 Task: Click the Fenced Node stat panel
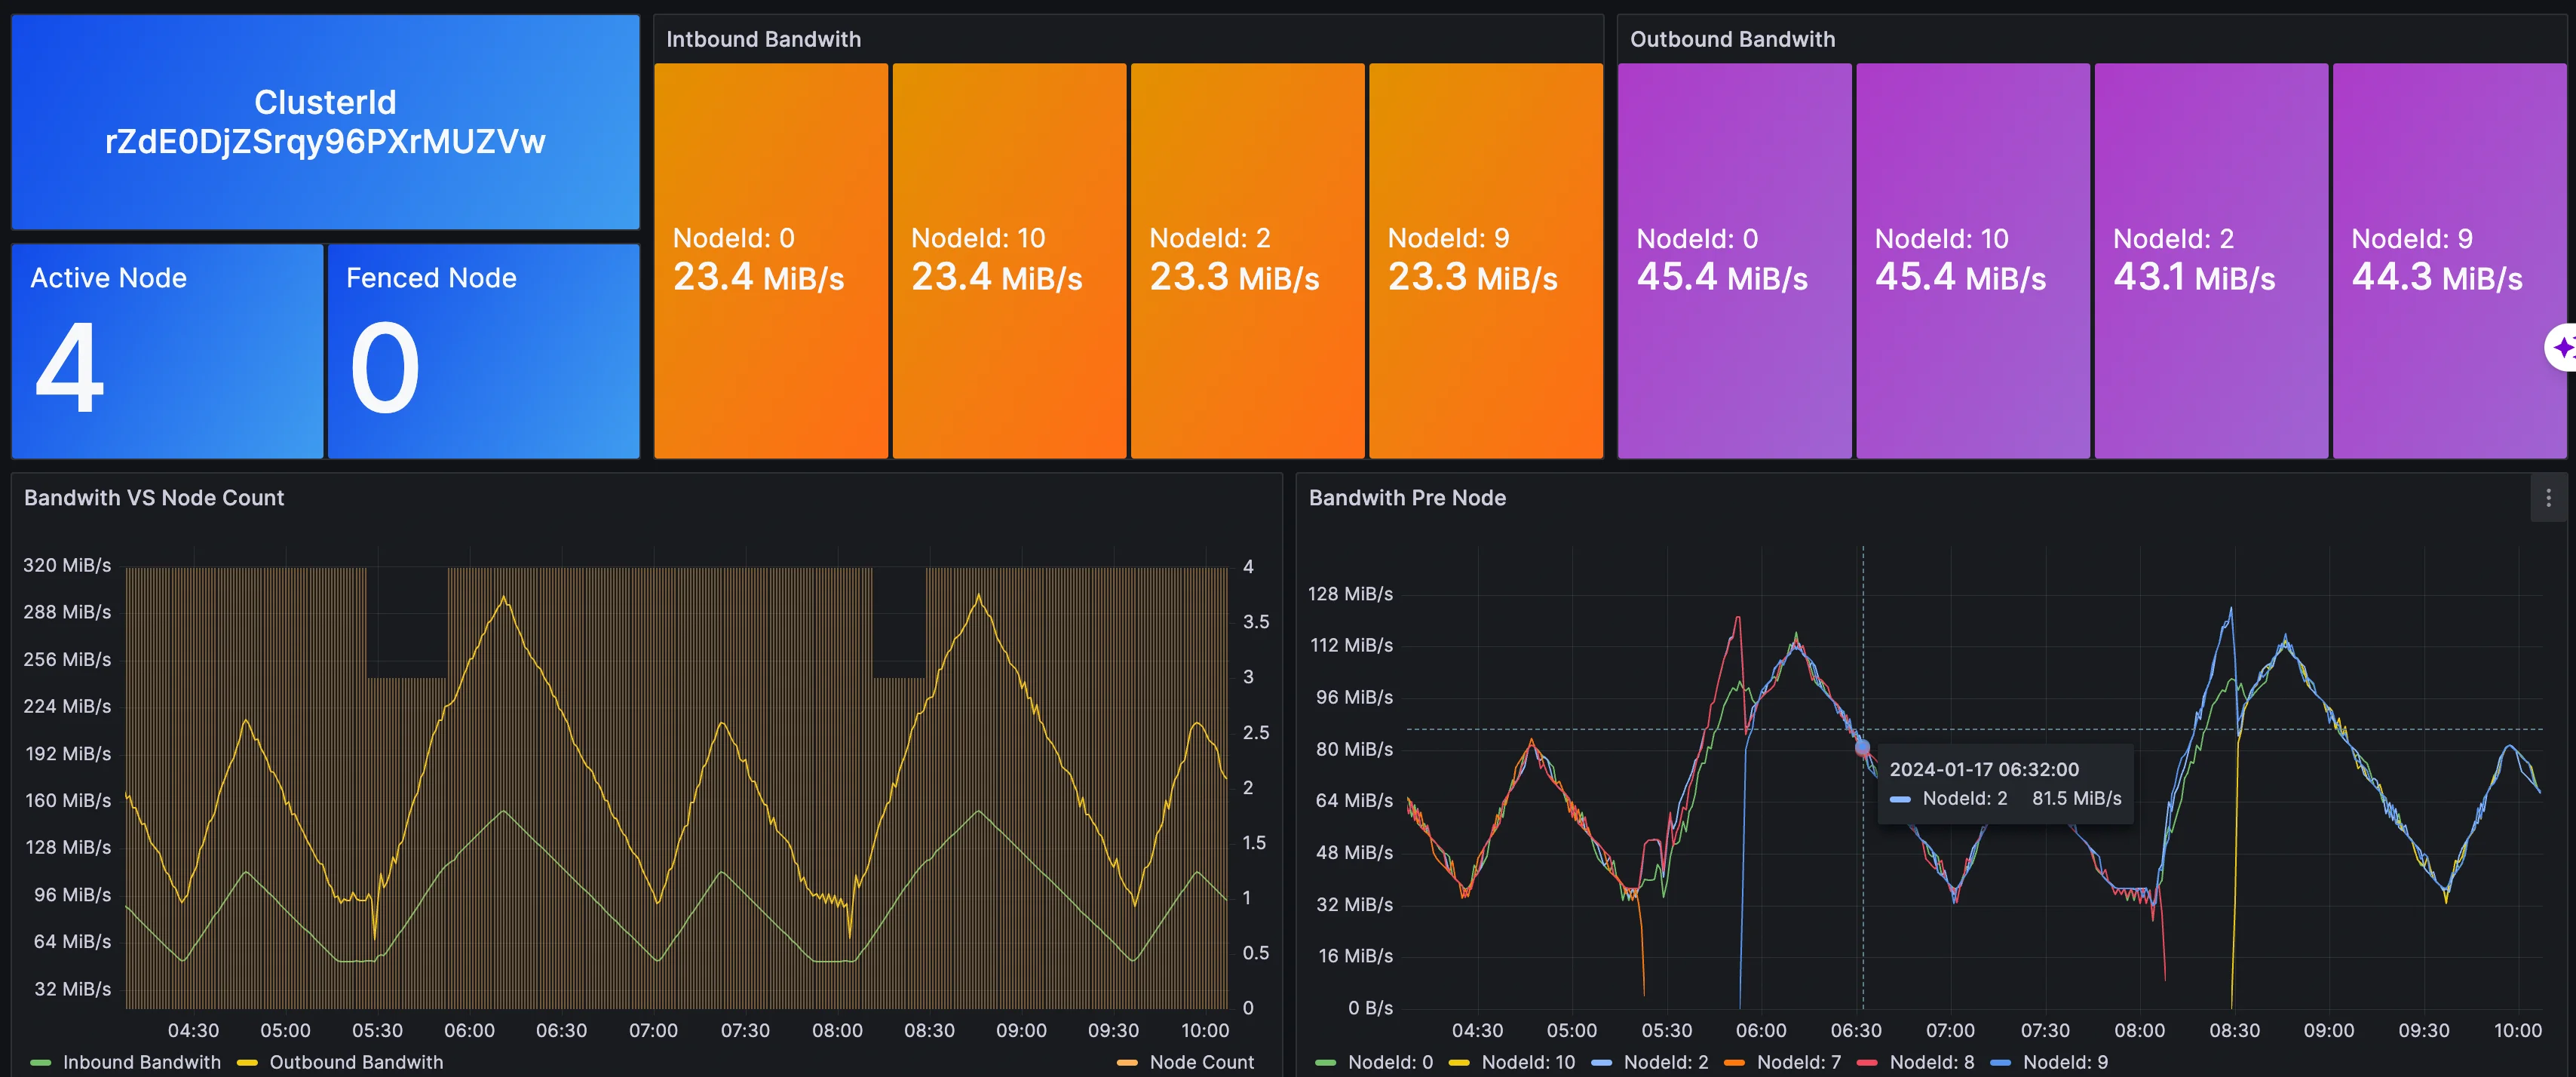click(x=483, y=351)
